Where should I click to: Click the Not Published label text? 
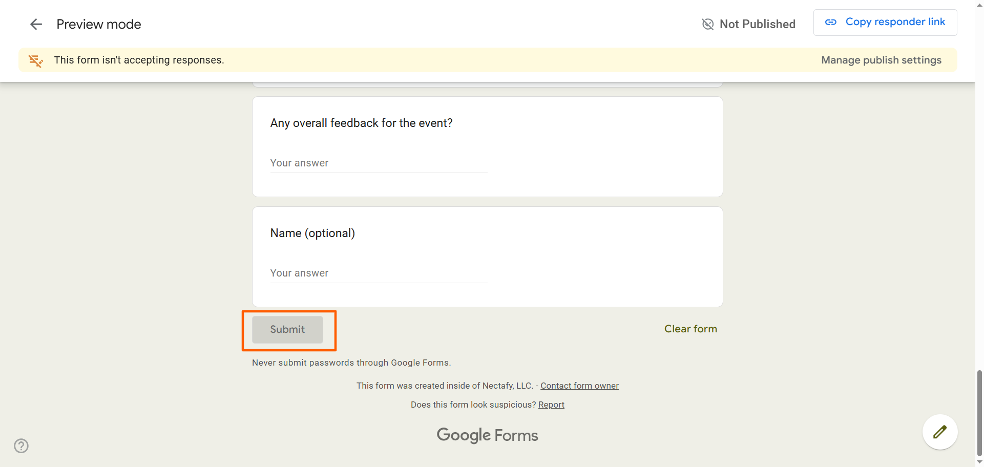(757, 24)
